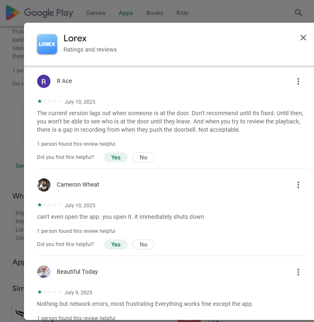Click the star rating on Beautiful Today's review
This screenshot has width=314, height=322.
click(x=49, y=292)
